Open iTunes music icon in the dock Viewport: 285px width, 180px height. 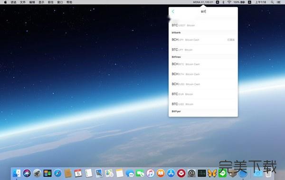point(150,173)
